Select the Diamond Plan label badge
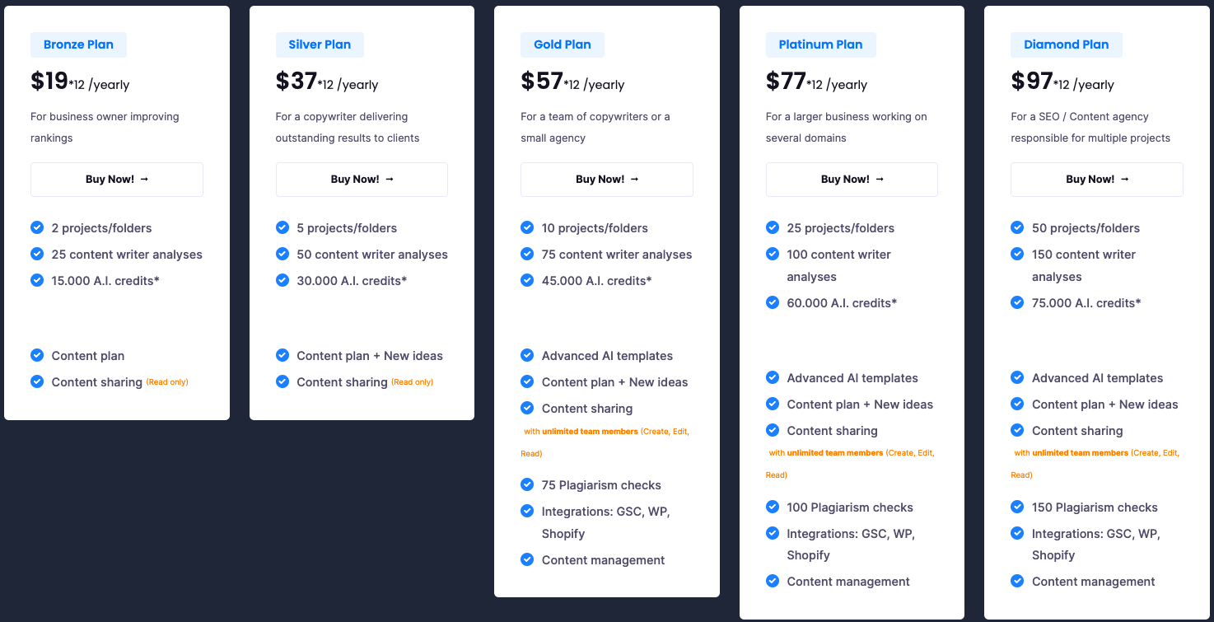 pyautogui.click(x=1066, y=44)
